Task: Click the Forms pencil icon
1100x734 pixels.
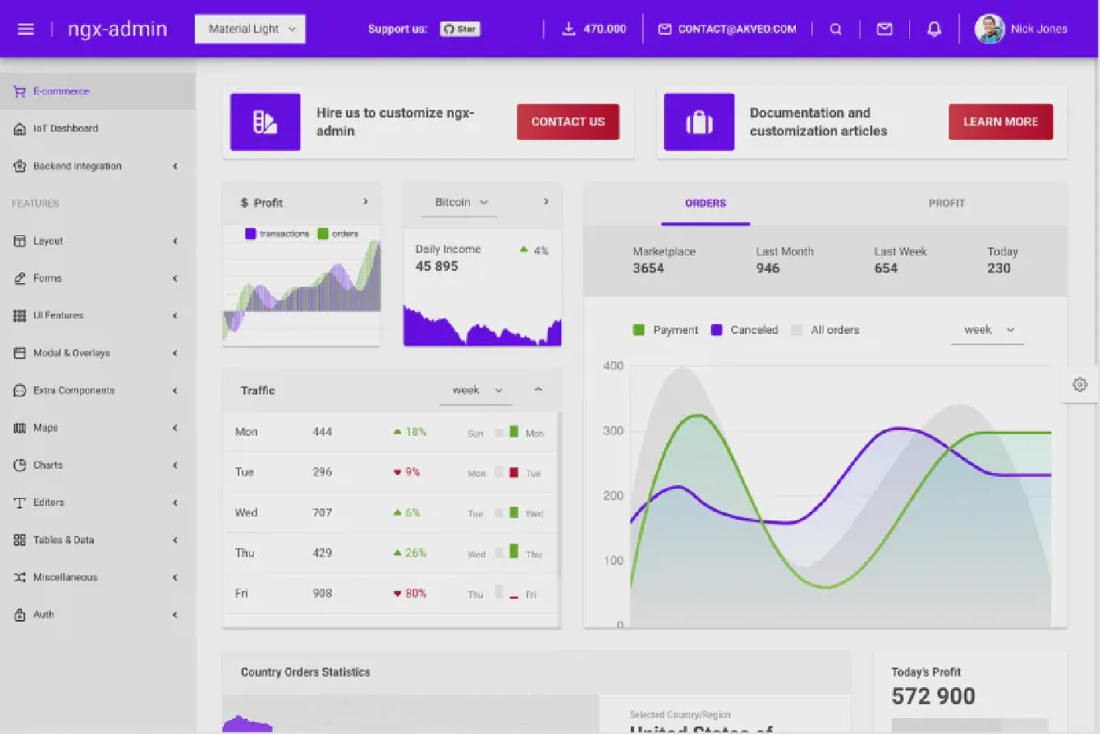Action: coord(19,278)
